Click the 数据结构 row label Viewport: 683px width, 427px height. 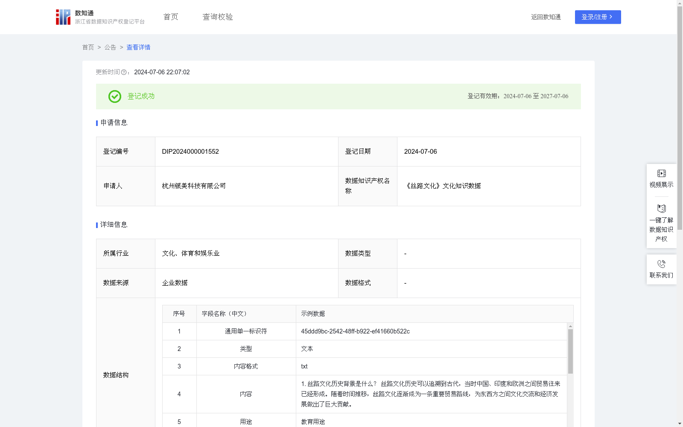click(116, 375)
